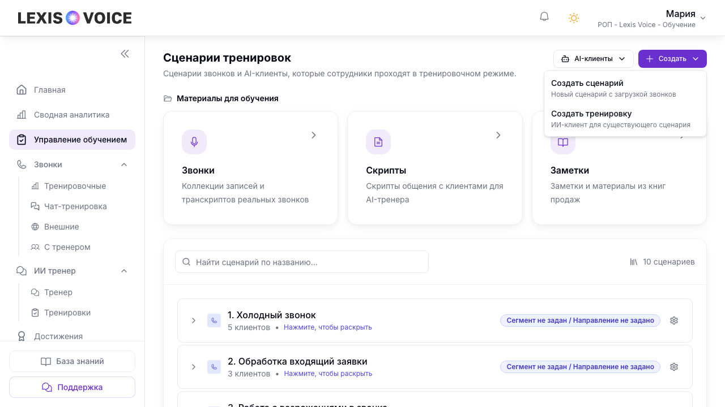
Task: Open the Скрипты card arrow
Action: [498, 135]
